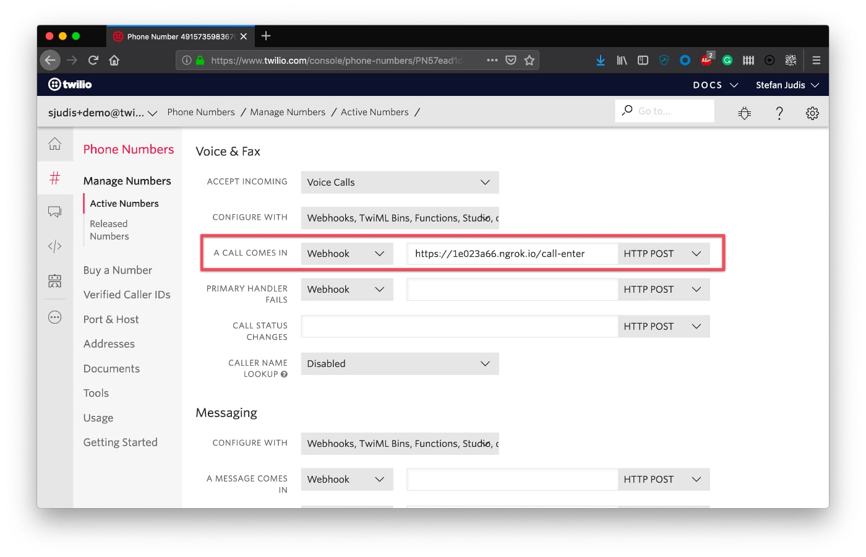Click Call Status Changes URL field
Screen dimensions: 866x557
460,326
